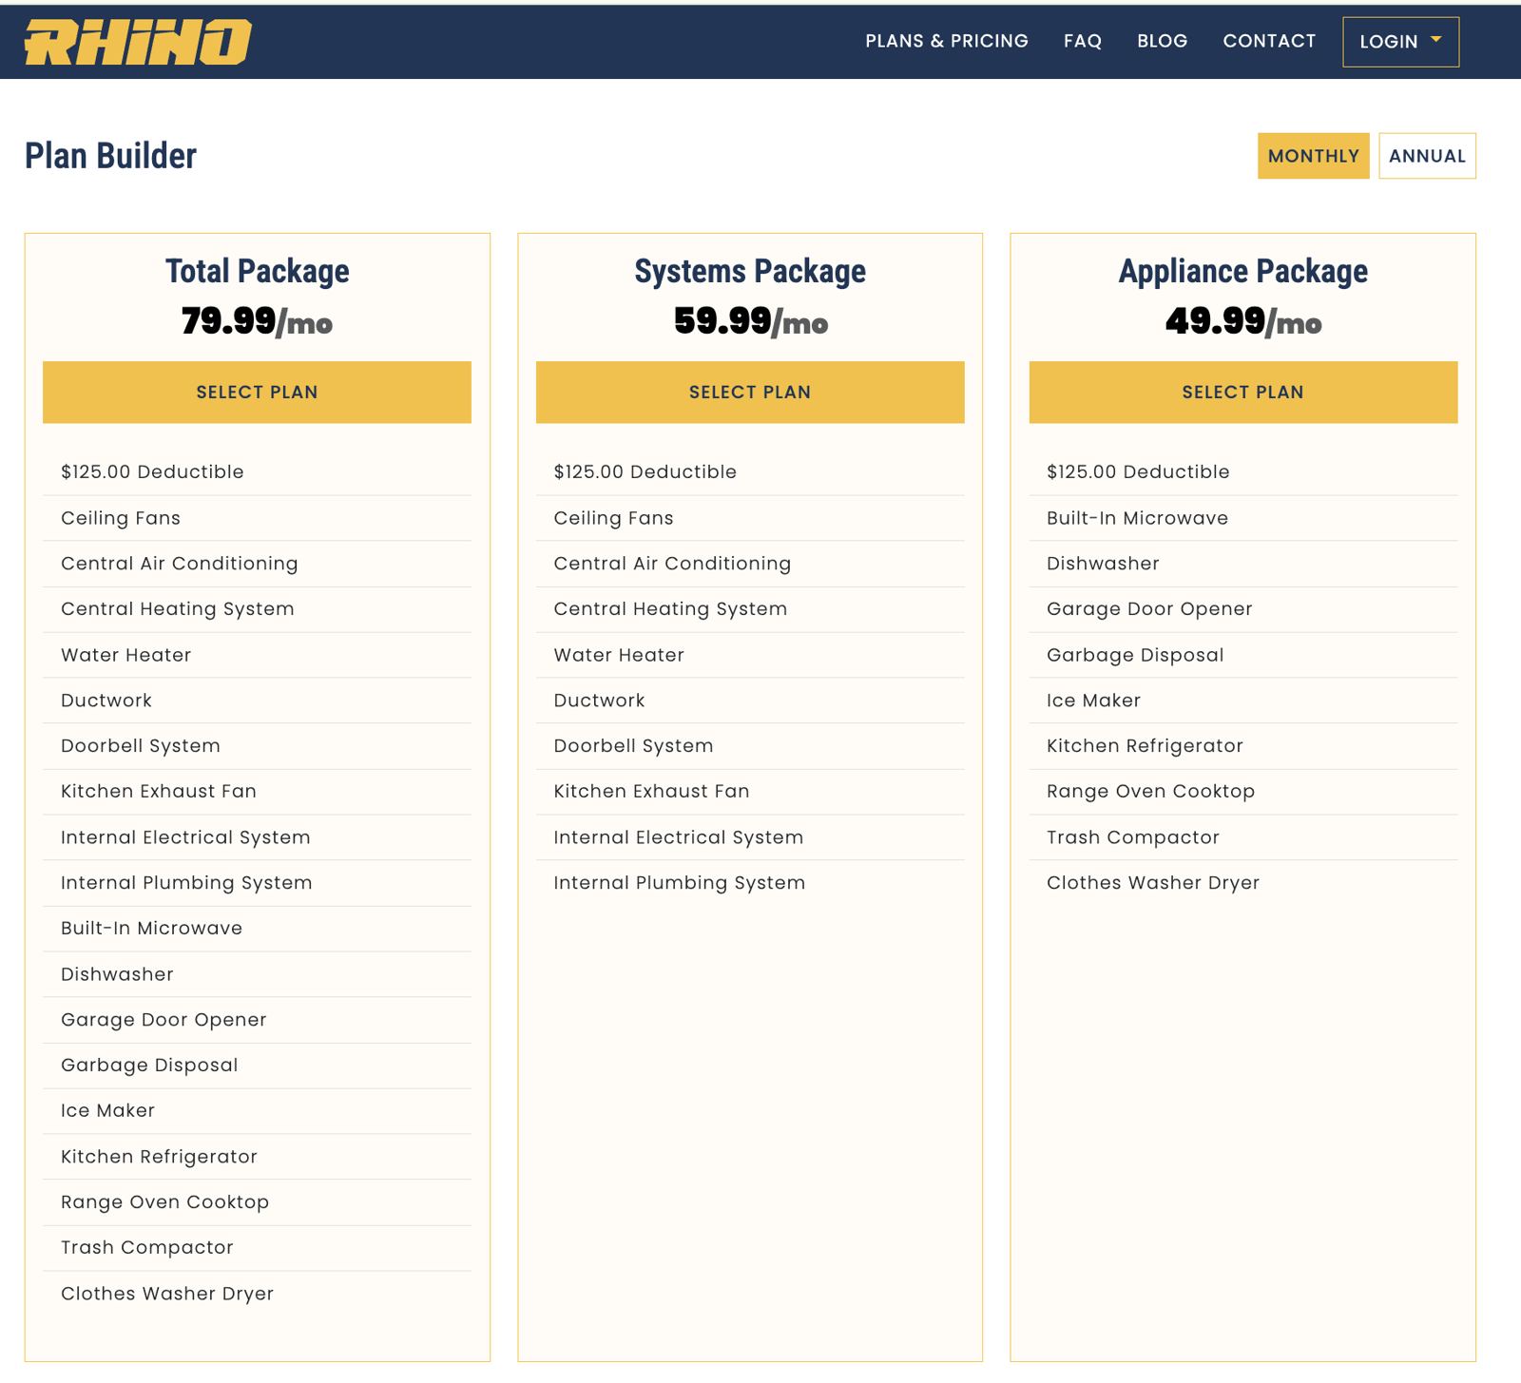Click the 49.99/mo price
The width and height of the screenshot is (1521, 1383).
click(x=1243, y=321)
